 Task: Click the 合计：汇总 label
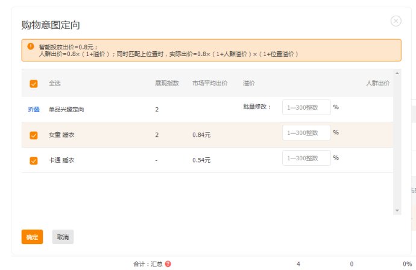click(148, 264)
